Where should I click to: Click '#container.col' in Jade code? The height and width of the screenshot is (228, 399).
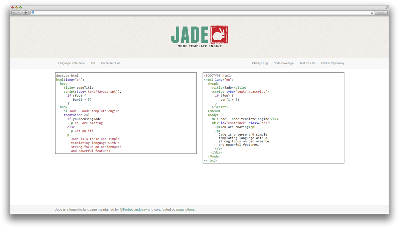click(x=76, y=115)
